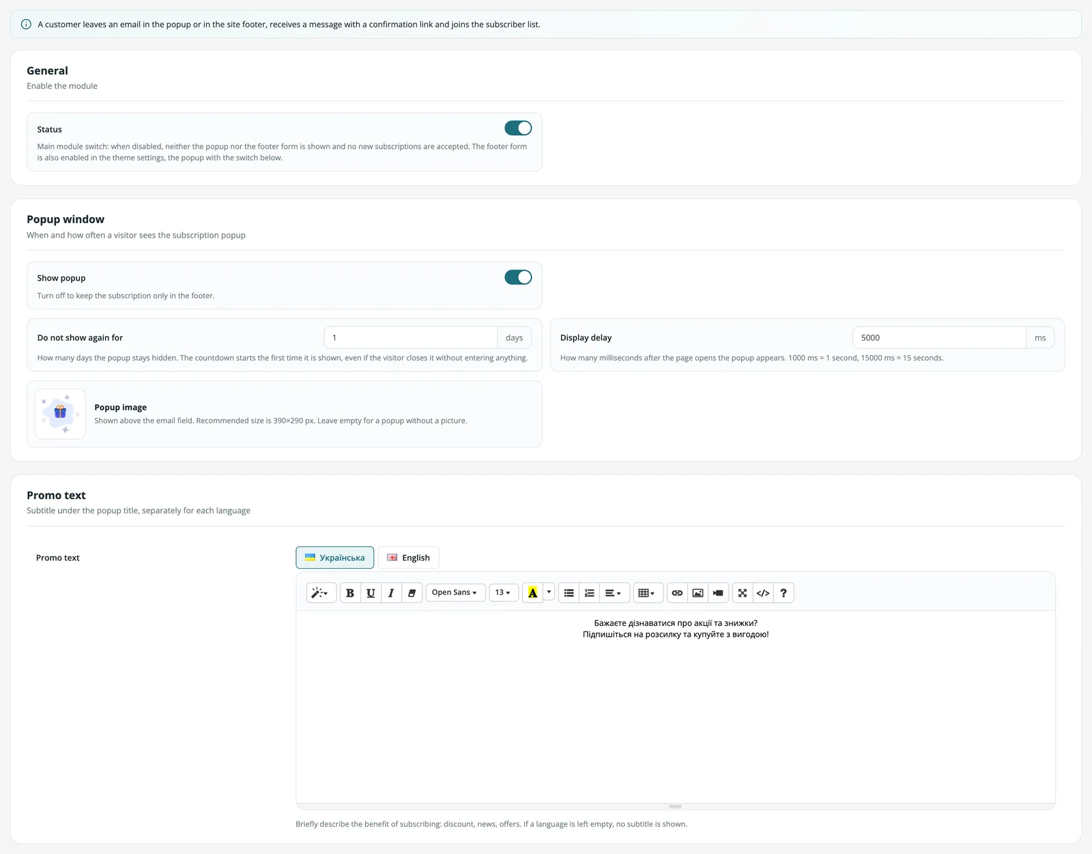
Task: Switch to the Українська language tab
Action: click(x=335, y=558)
